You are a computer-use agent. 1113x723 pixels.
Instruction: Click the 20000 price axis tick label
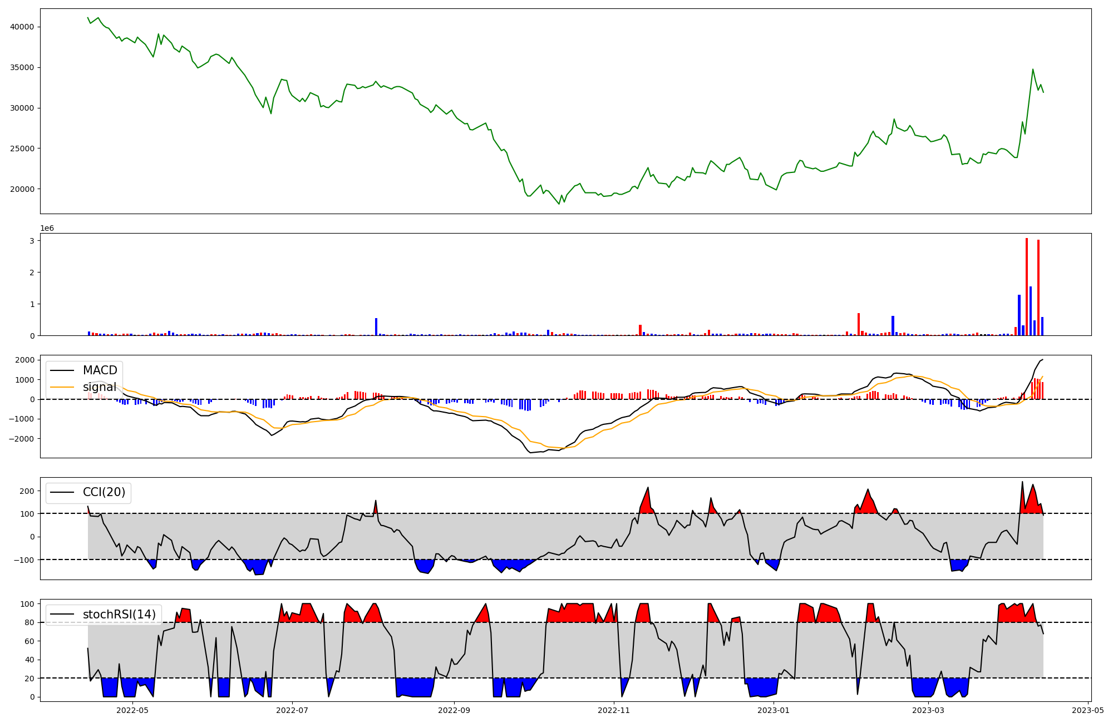pos(22,189)
